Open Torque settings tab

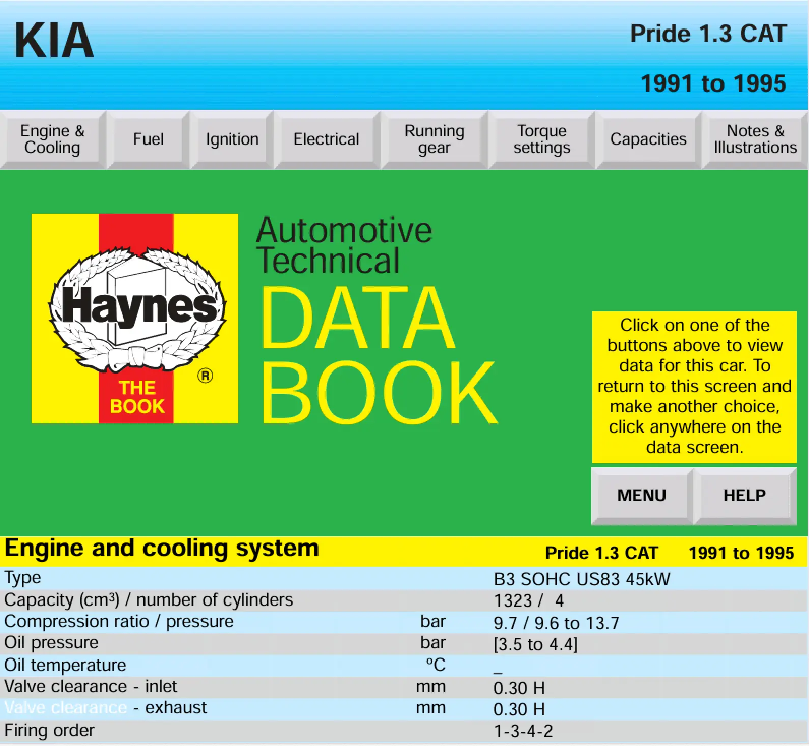pyautogui.click(x=541, y=139)
